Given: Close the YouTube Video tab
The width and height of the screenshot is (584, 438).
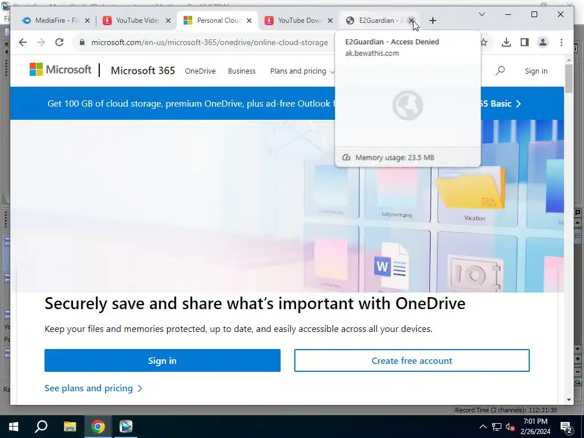Looking at the screenshot, I should (x=168, y=21).
